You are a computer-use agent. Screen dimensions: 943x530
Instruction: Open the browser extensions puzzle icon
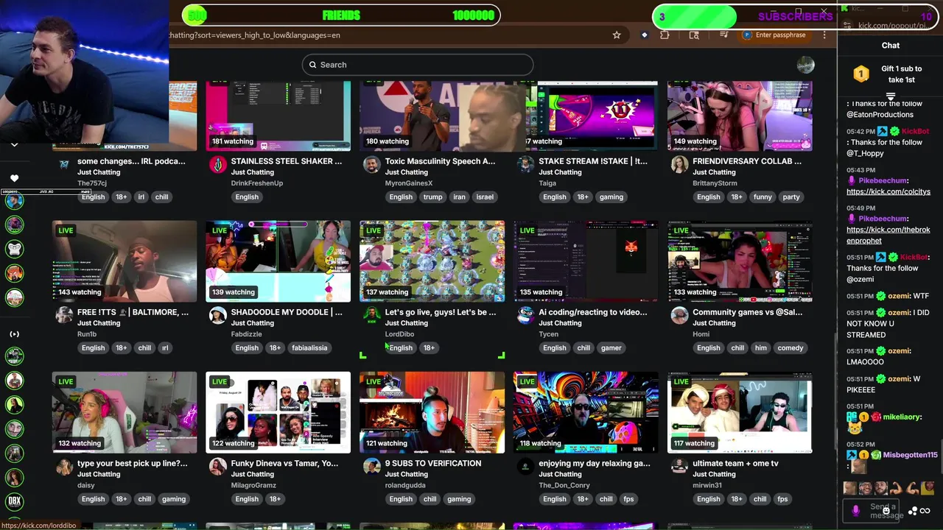[665, 35]
